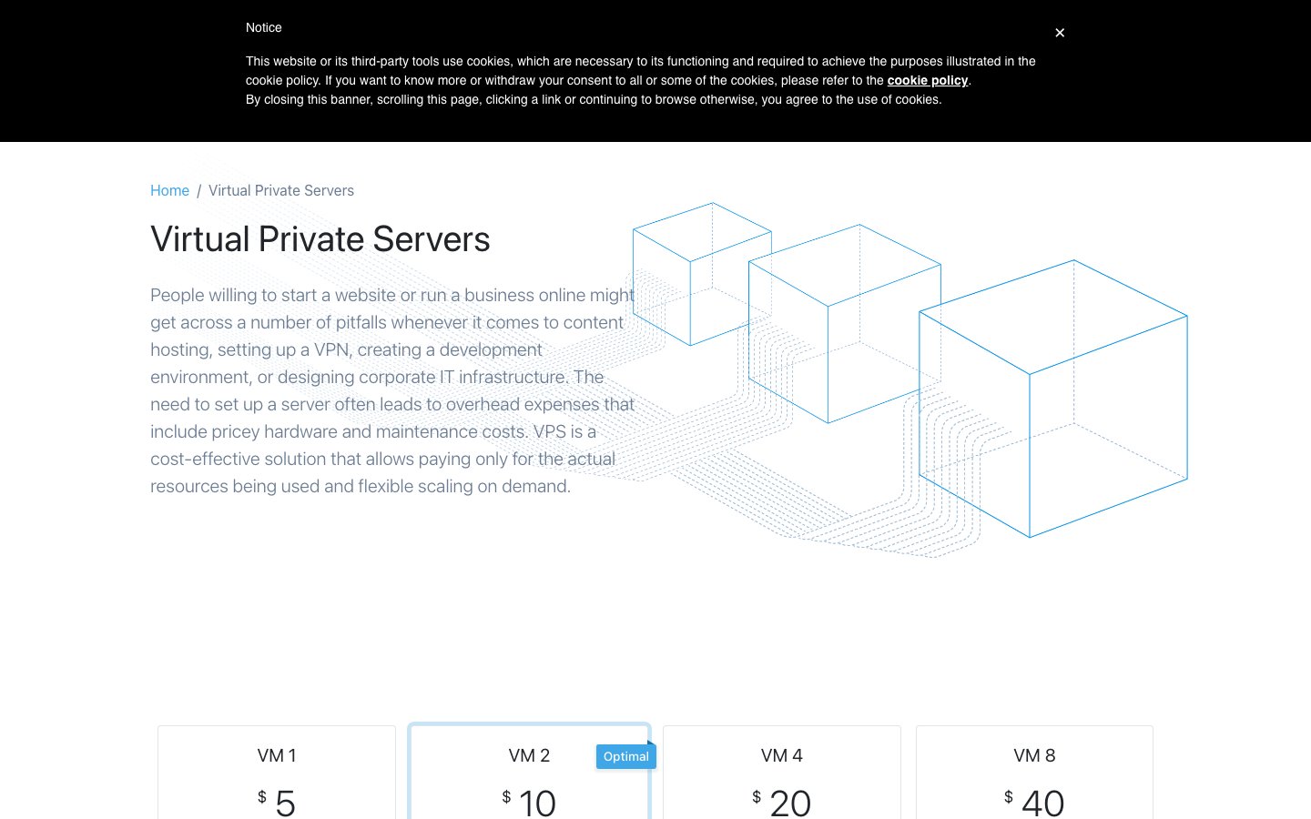The width and height of the screenshot is (1311, 819).
Task: Click the Virtual Private Servers page heading
Action: pyautogui.click(x=320, y=239)
